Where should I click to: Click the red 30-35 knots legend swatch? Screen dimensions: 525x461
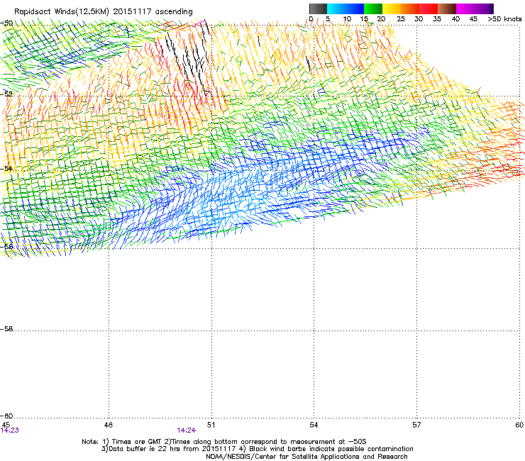point(429,9)
